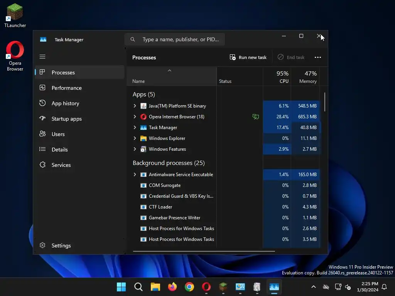
Task: Sort by CPU column header
Action: (277, 77)
